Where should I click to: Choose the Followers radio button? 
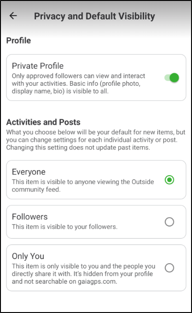tap(169, 222)
